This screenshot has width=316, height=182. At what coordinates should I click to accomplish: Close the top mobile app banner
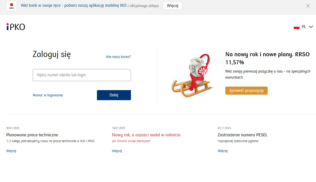click(x=308, y=6)
